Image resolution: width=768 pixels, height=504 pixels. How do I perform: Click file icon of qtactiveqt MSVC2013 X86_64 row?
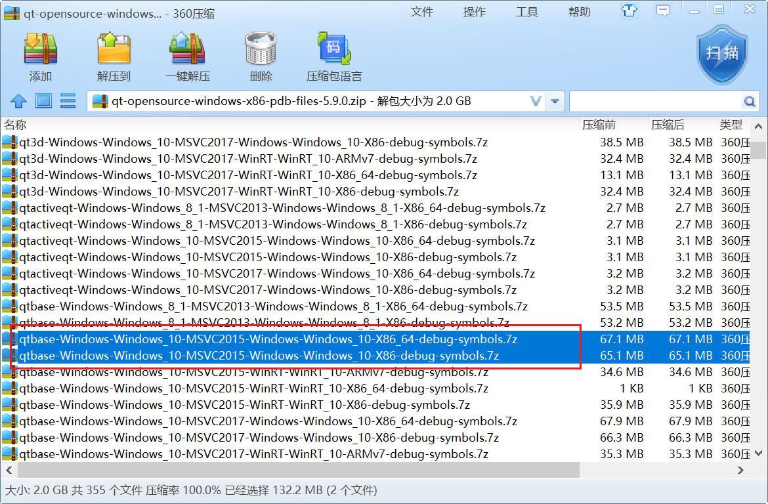pos(10,207)
